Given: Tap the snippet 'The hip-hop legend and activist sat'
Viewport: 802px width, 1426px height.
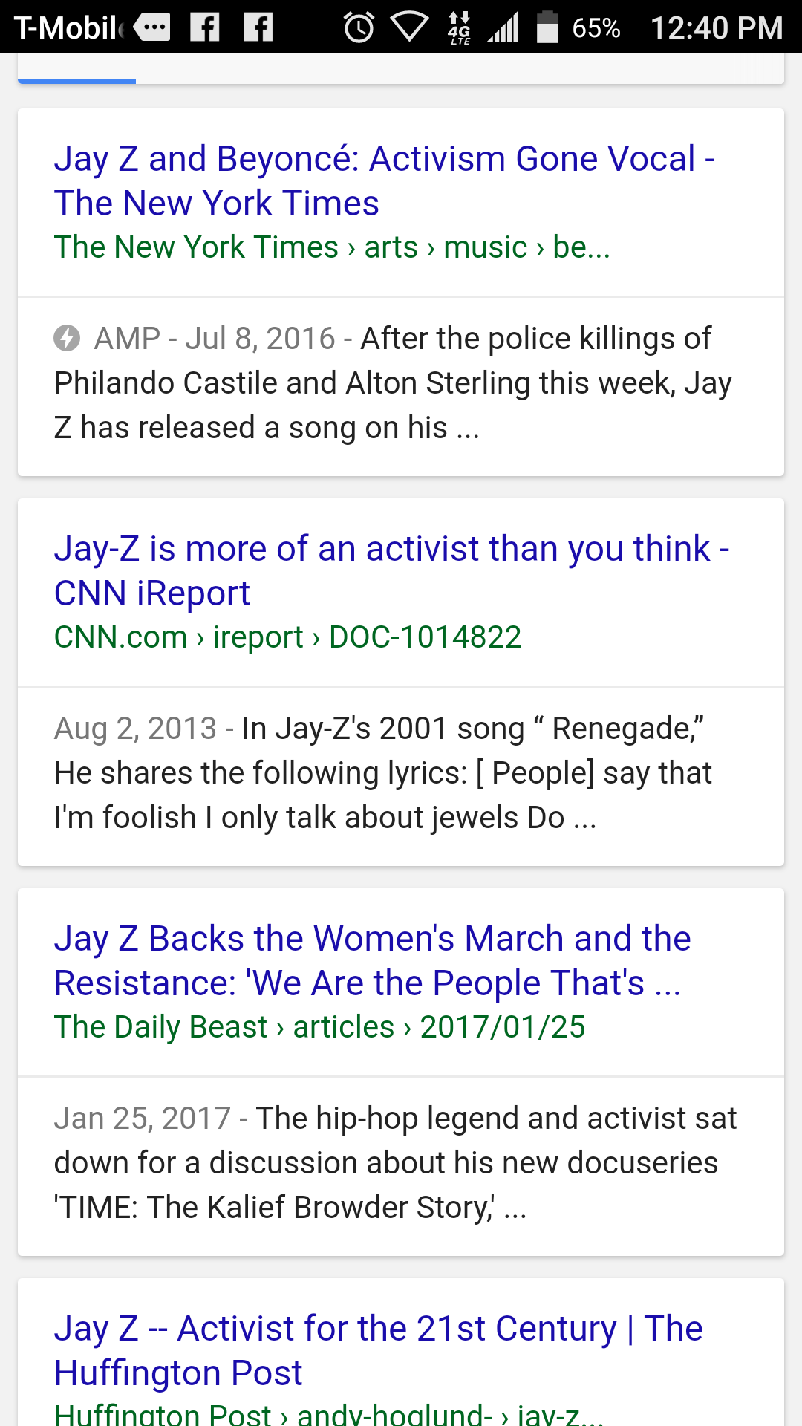Looking at the screenshot, I should point(396,1163).
